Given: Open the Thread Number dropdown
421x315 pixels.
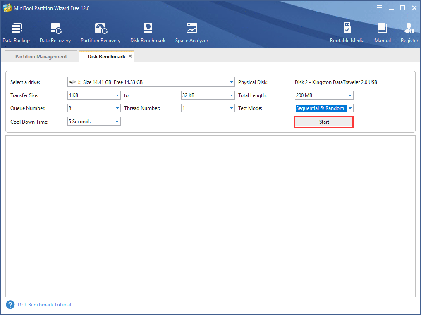Looking at the screenshot, I should (x=232, y=108).
